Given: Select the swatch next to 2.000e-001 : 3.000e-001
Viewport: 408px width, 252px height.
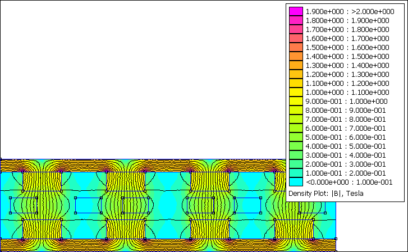Looking at the screenshot, I should pyautogui.click(x=296, y=164).
